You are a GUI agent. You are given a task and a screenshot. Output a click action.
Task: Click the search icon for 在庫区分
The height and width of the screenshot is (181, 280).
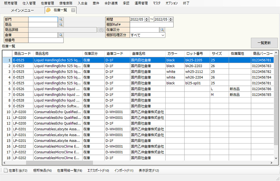(162, 30)
